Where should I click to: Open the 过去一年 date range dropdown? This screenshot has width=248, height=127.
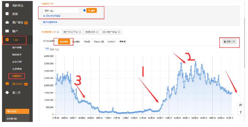click(229, 41)
